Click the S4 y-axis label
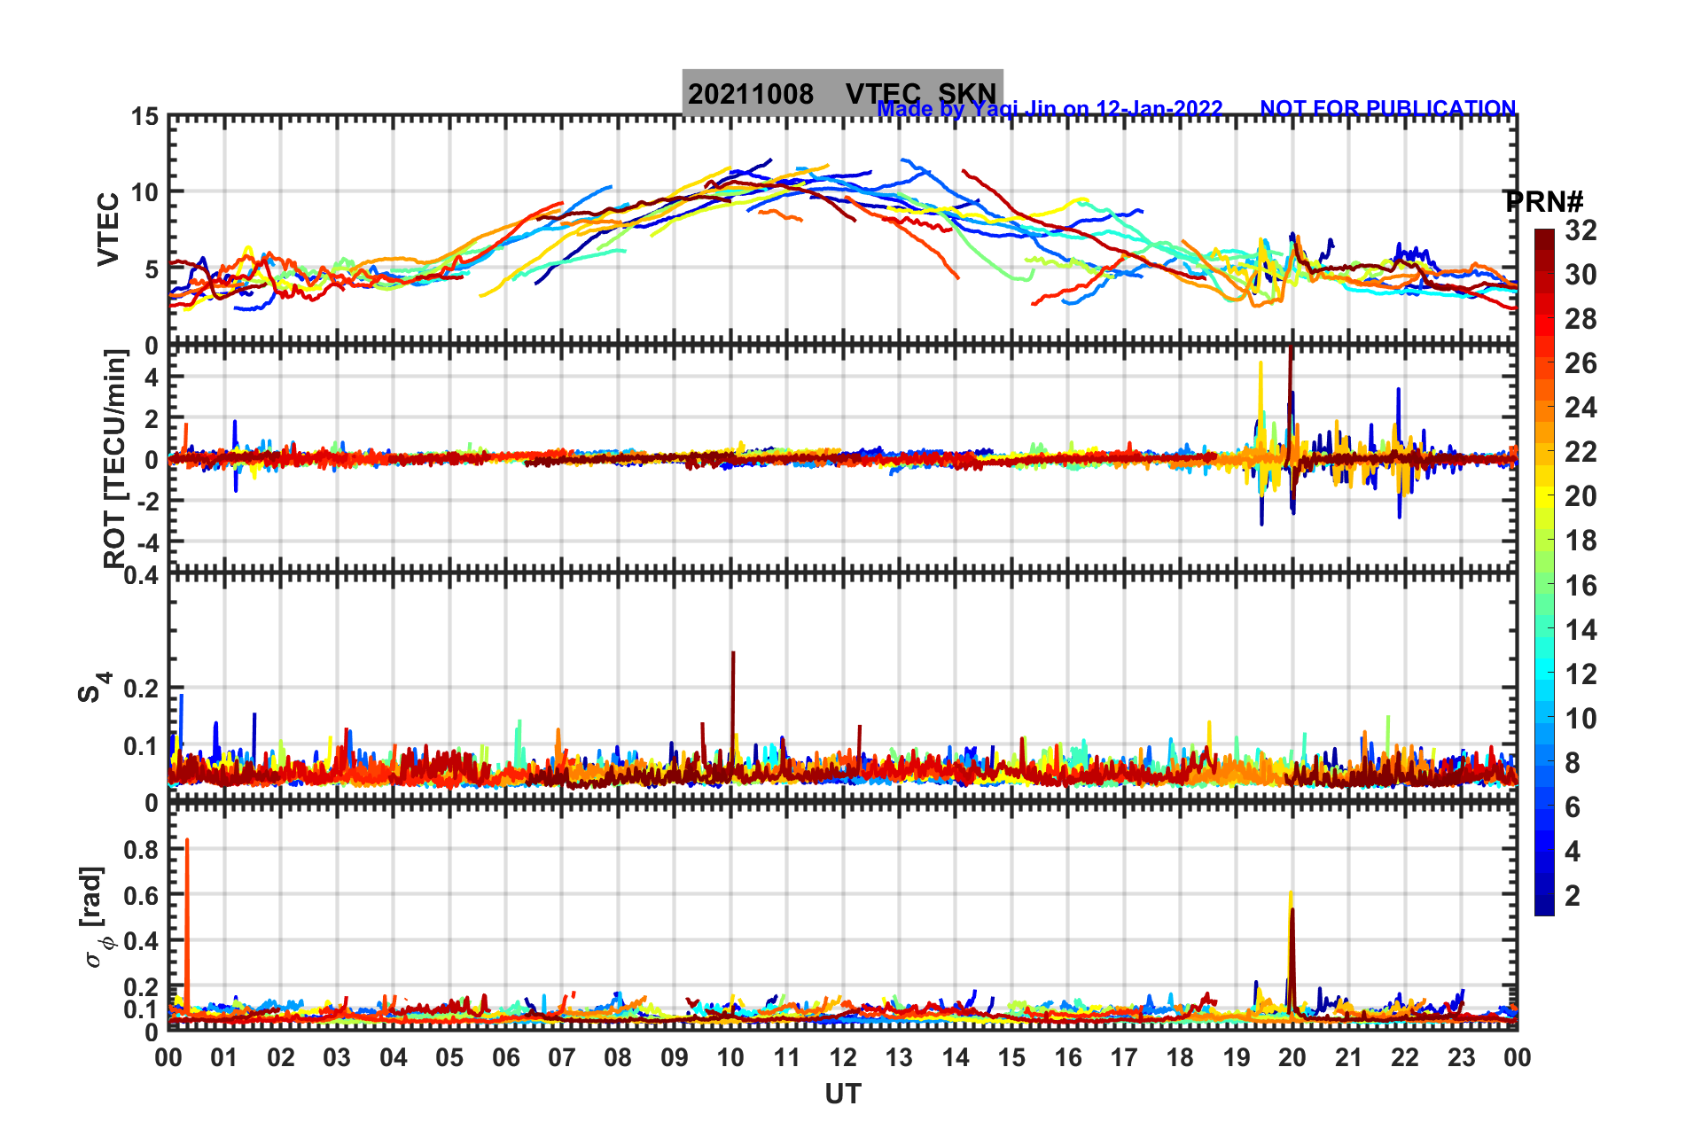 tap(94, 687)
